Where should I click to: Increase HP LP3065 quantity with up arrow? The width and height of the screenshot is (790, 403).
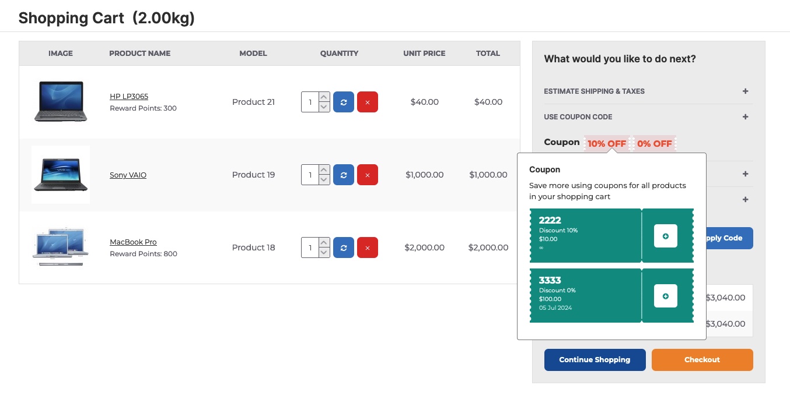coord(324,97)
